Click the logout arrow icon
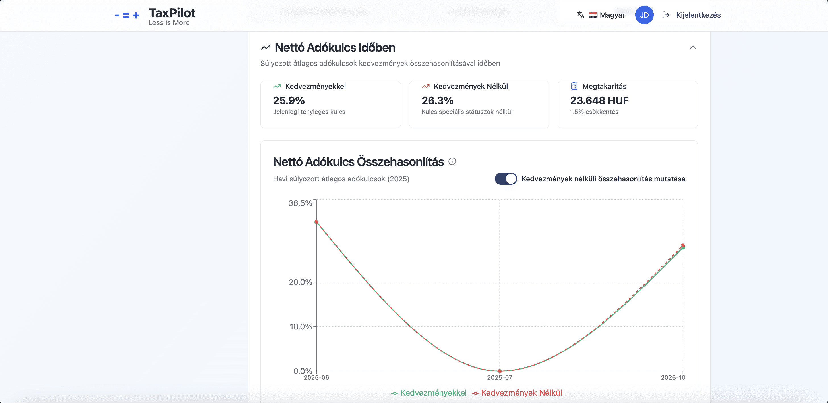The width and height of the screenshot is (828, 403). [x=666, y=15]
